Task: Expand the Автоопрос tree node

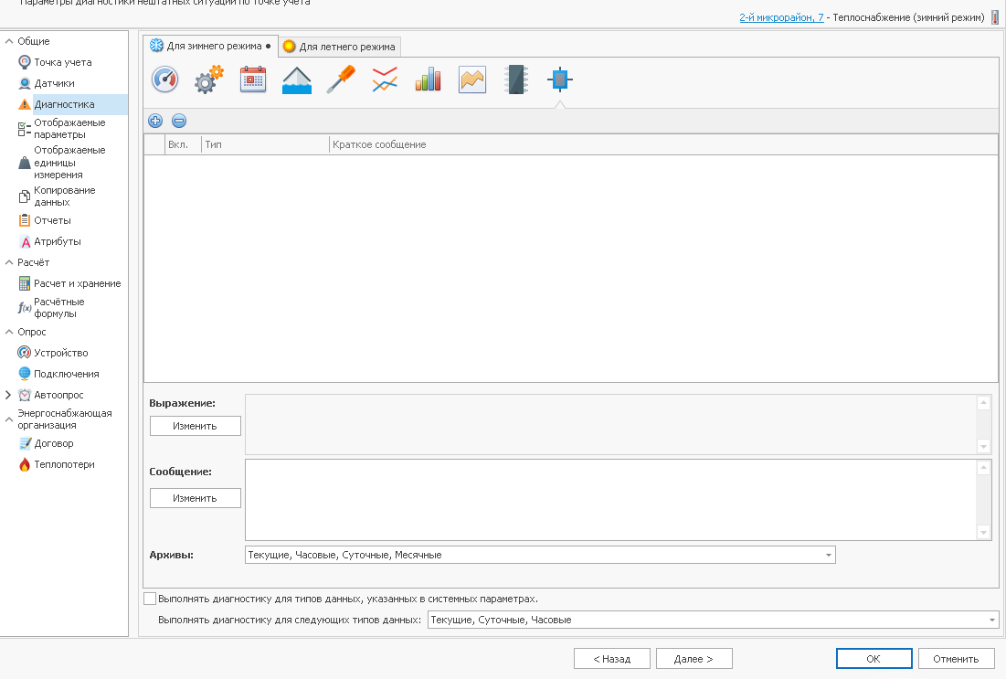Action: pyautogui.click(x=9, y=395)
